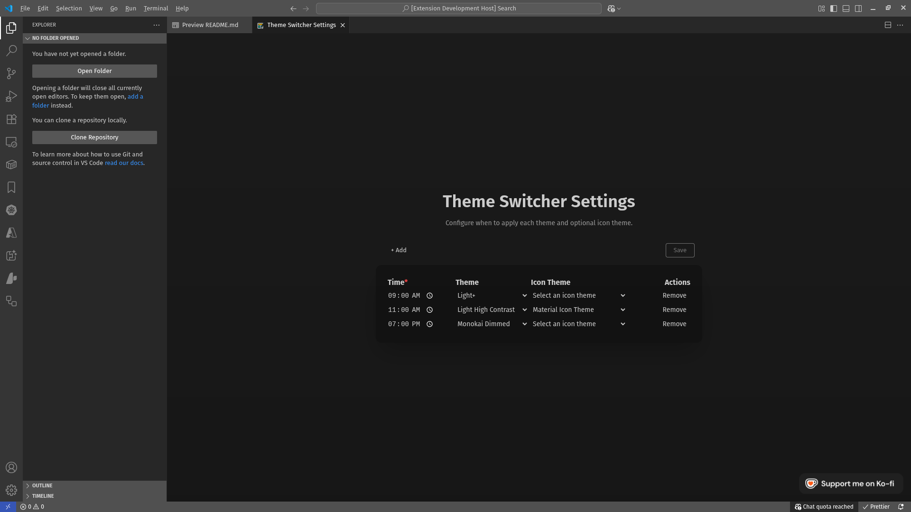Click the Save button
Viewport: 911px width, 512px height.
(x=679, y=250)
